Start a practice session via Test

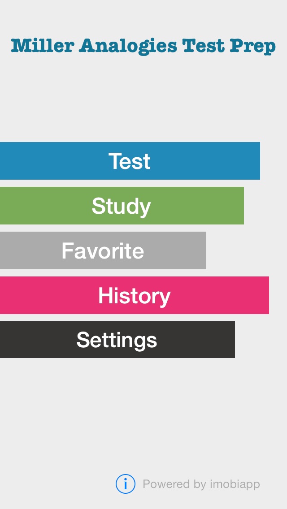click(130, 161)
